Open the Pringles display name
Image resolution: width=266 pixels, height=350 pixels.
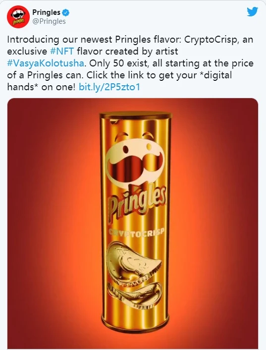(47, 12)
